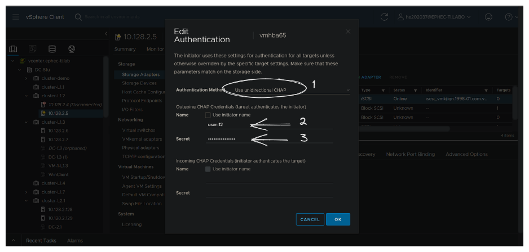The width and height of the screenshot is (529, 252).
Task: Toggle incoming Use initiator name checkbox
Action: click(x=208, y=169)
